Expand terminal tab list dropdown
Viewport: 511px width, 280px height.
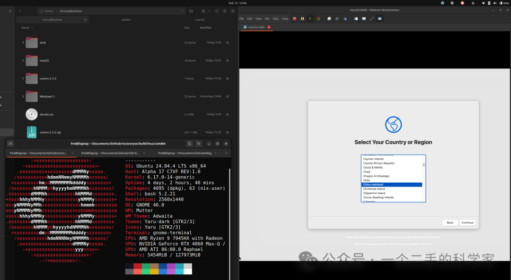tap(226, 153)
